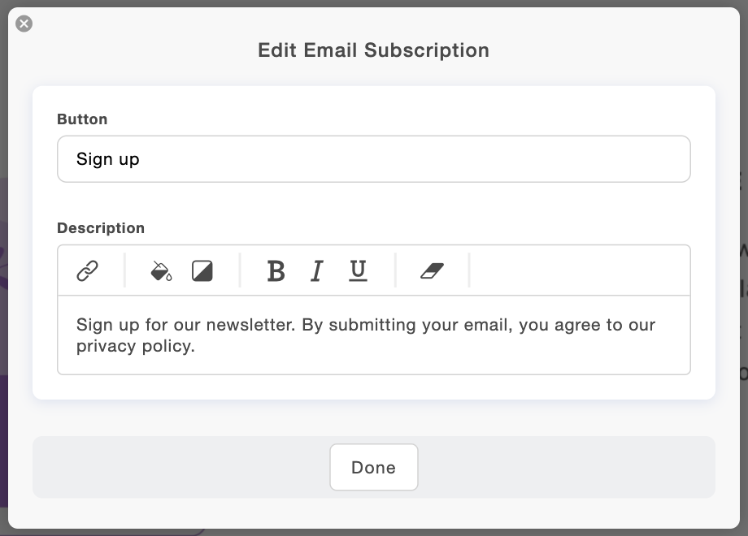This screenshot has height=536, width=748.
Task: Toggle italic formatting in Description toolbar
Action: coord(316,270)
